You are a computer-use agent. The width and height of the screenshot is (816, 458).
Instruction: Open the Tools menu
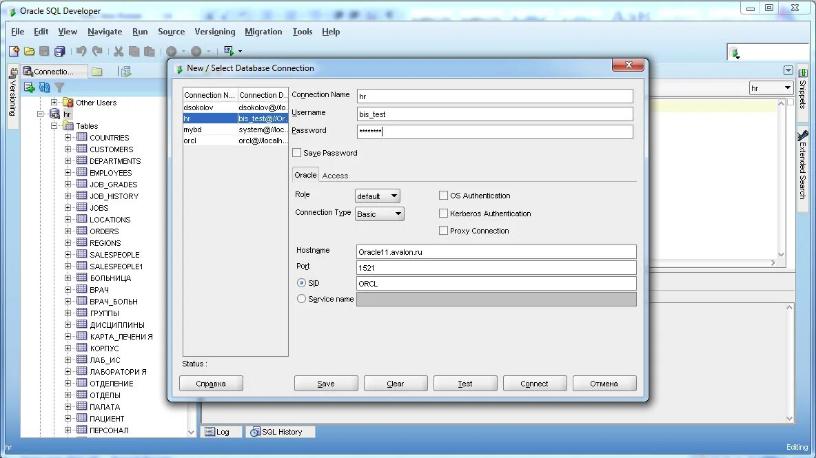[303, 32]
